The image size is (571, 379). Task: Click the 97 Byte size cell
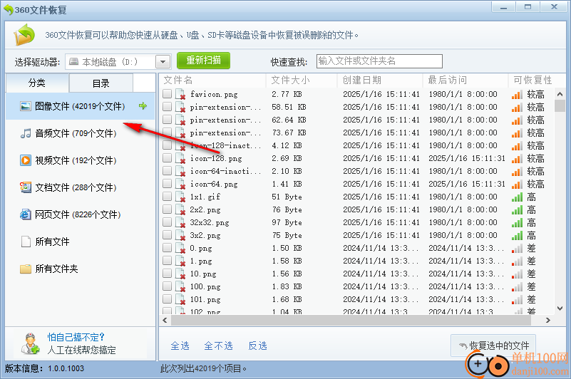point(287,222)
